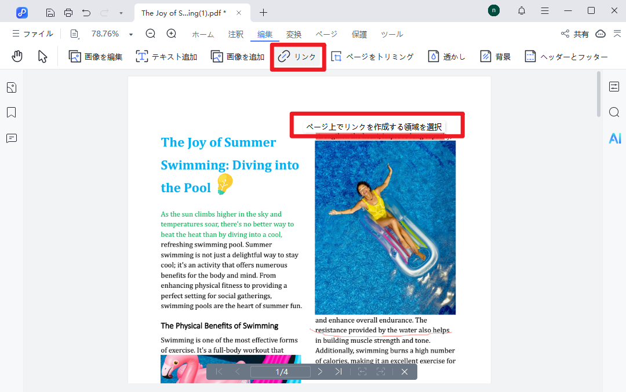Undo the last action
This screenshot has height=392, width=626.
(x=86, y=13)
